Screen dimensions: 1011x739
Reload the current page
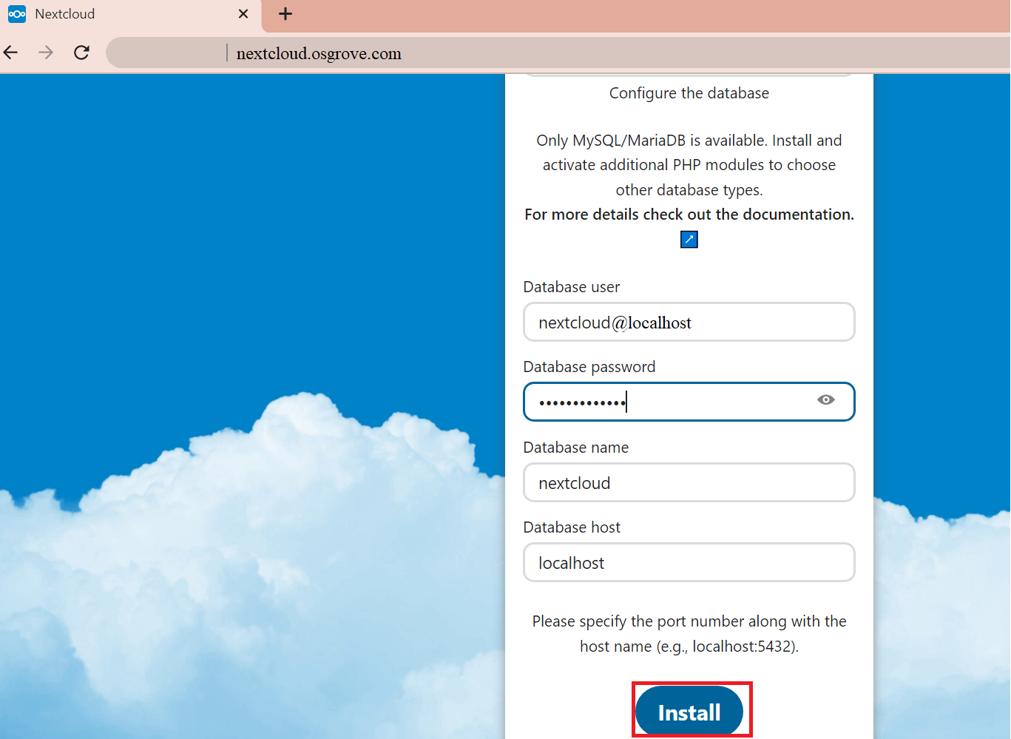click(81, 53)
